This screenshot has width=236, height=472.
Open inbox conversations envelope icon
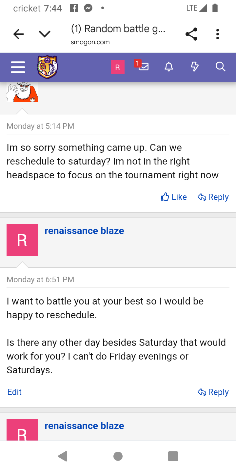pyautogui.click(x=143, y=67)
